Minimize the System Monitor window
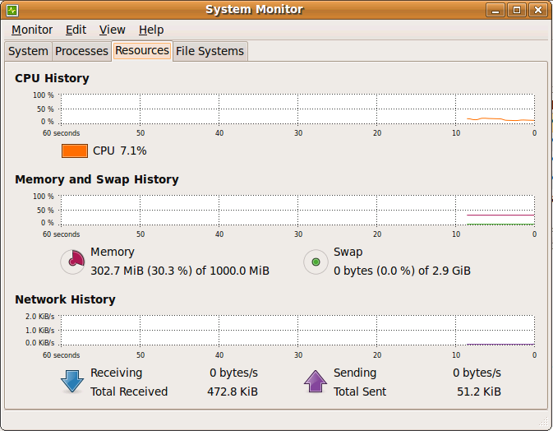Image resolution: width=553 pixels, height=431 pixels. coord(495,10)
